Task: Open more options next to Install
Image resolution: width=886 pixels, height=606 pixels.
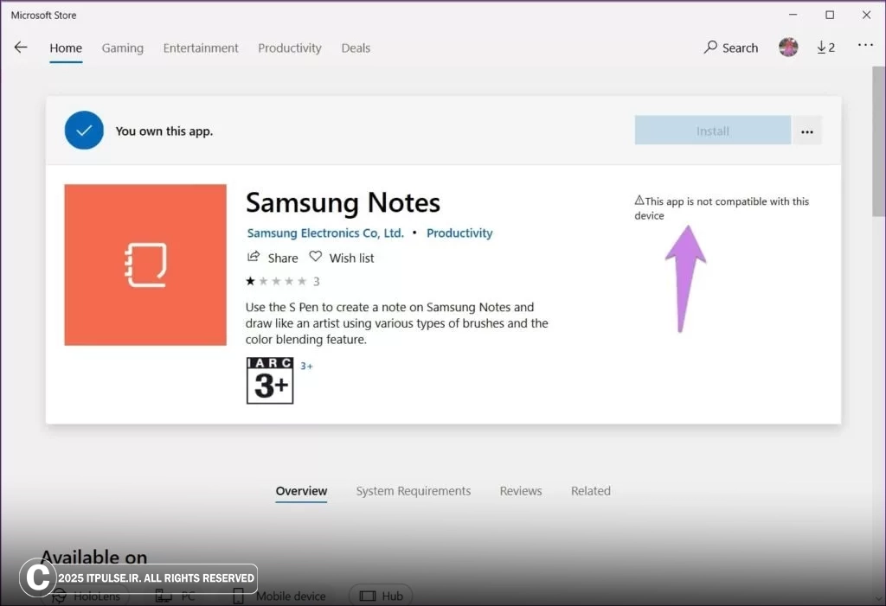Action: 807,131
